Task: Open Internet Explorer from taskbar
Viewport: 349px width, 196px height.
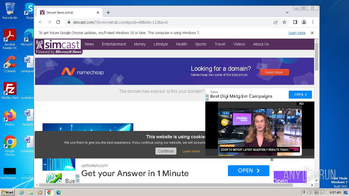Action: (22, 192)
